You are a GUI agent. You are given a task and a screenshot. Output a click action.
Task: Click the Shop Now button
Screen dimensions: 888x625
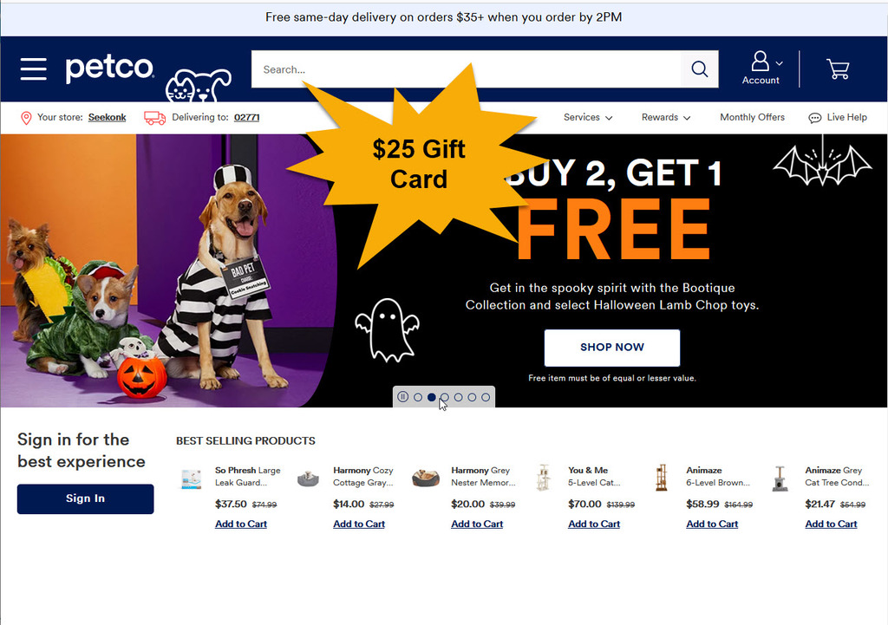(612, 348)
